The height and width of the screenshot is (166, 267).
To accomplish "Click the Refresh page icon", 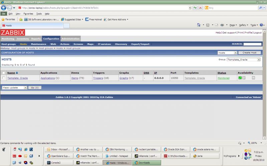I will pyautogui.click(x=195, y=8).
